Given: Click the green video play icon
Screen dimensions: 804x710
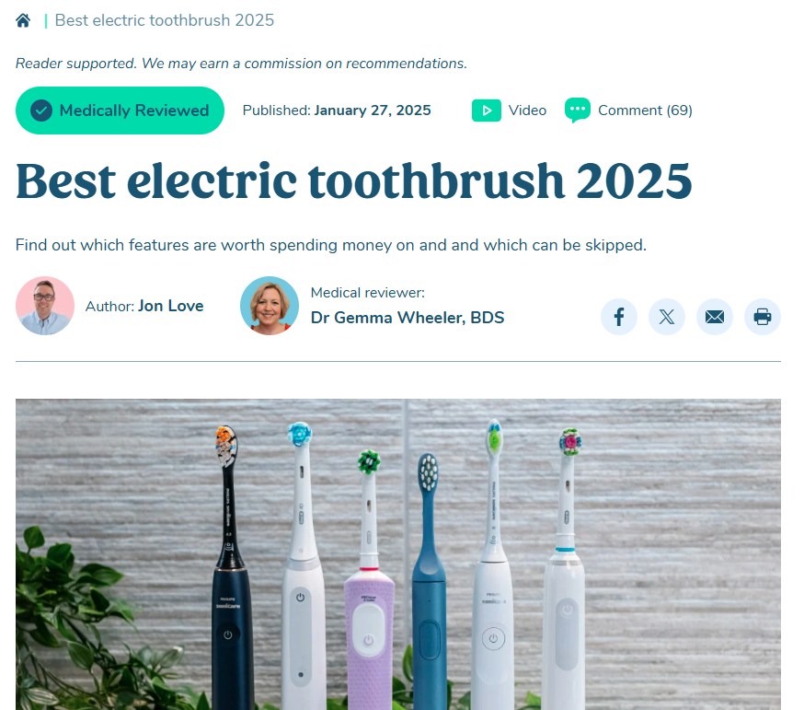Looking at the screenshot, I should [486, 111].
